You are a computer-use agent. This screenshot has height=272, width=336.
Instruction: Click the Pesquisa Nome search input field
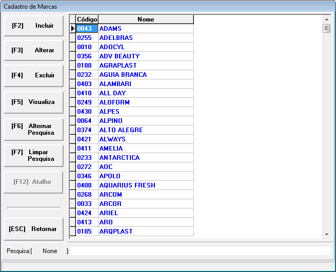[x=200, y=251]
